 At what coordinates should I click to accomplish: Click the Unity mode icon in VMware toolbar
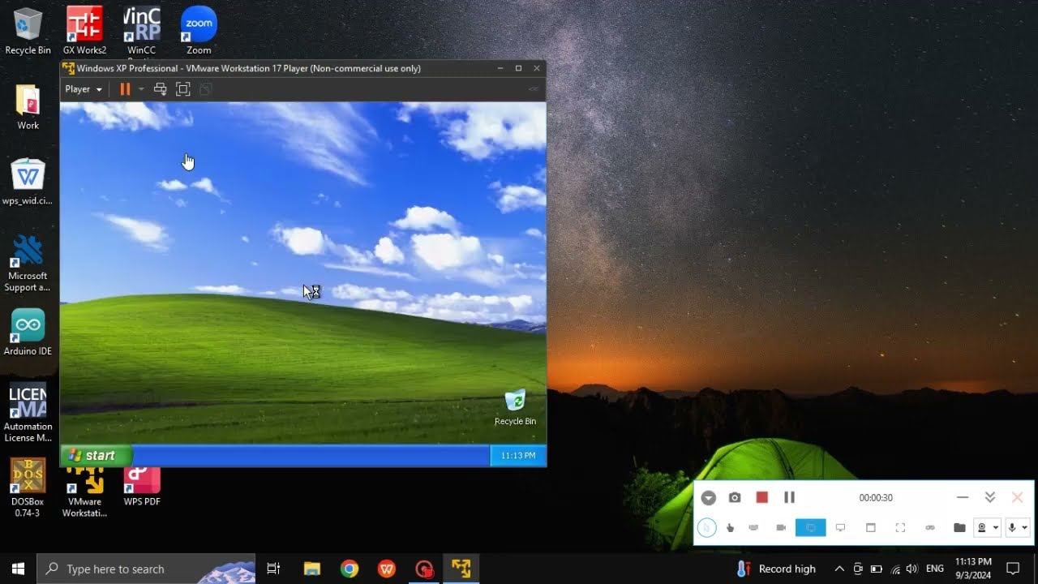pyautogui.click(x=206, y=89)
